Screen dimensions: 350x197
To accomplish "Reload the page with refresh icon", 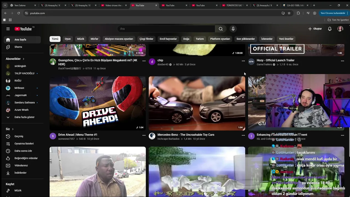I will pyautogui.click(x=19, y=13).
